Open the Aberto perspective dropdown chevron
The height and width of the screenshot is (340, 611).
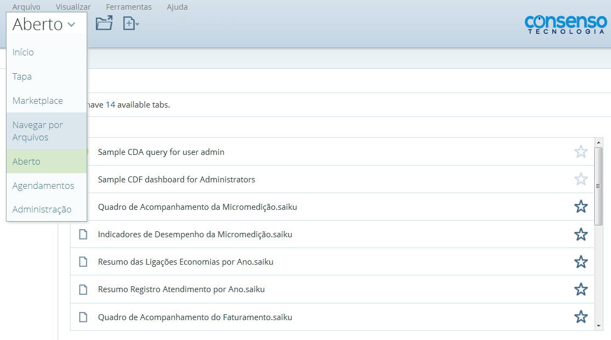tap(71, 24)
